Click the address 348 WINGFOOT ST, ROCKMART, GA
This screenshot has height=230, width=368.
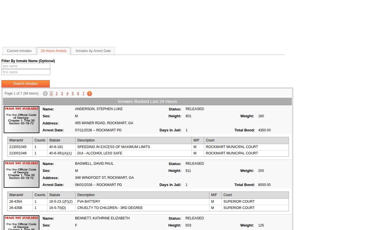pos(104,178)
